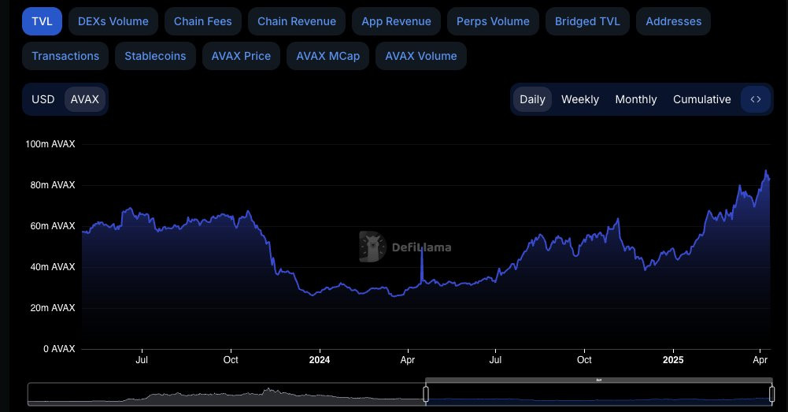Show Cumulative chart view

701,99
